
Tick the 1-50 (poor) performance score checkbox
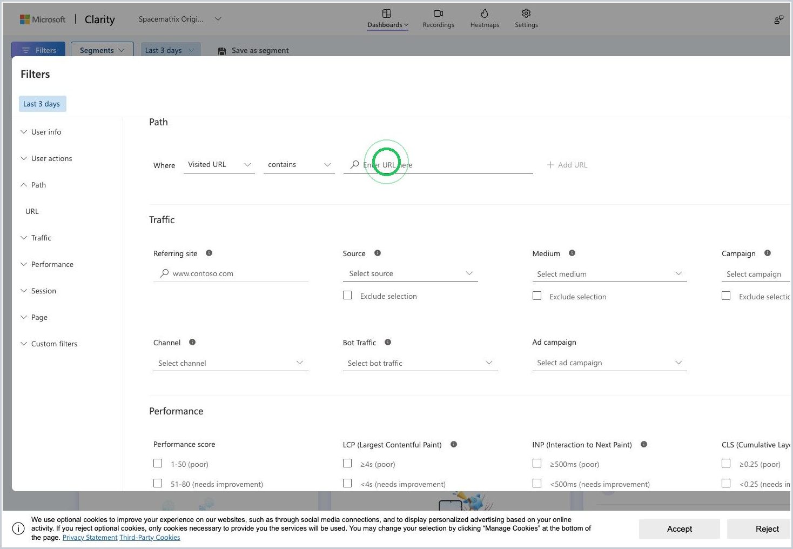[158, 463]
